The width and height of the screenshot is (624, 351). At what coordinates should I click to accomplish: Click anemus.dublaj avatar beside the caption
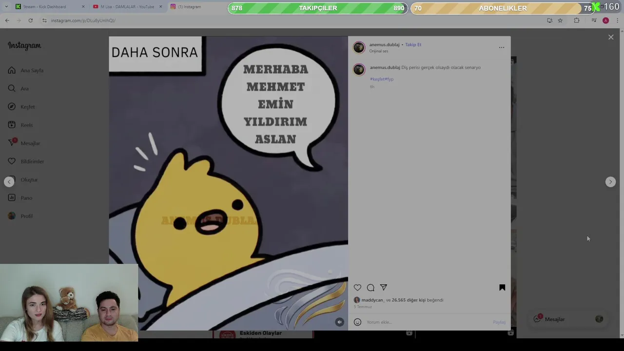pyautogui.click(x=359, y=69)
